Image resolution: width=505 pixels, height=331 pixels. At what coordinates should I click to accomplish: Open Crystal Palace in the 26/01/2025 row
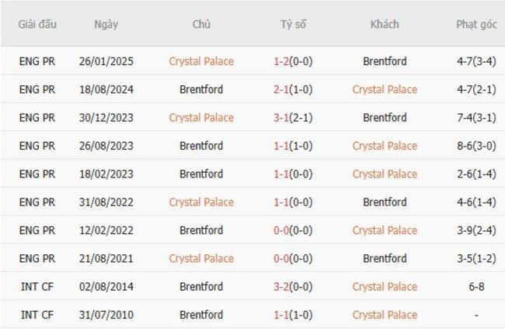pyautogui.click(x=201, y=61)
